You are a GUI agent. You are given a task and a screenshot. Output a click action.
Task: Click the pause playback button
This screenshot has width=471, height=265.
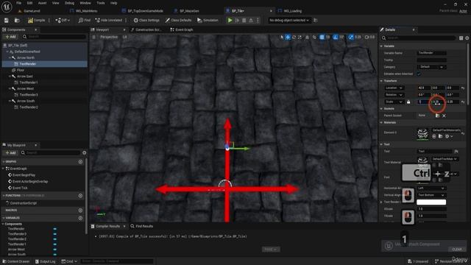[x=237, y=21]
